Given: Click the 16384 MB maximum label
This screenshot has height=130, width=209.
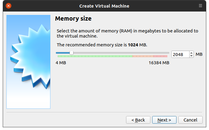Looking at the screenshot, I should (159, 63).
